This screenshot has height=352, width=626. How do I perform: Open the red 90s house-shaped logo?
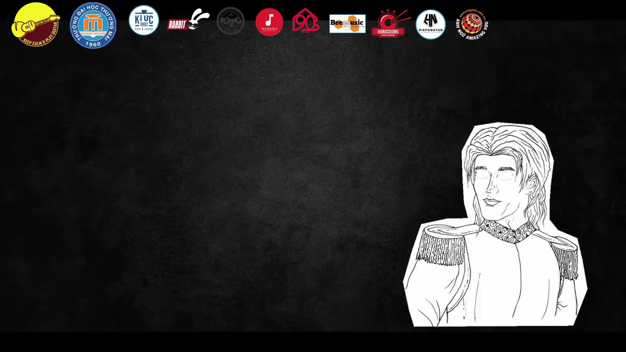pyautogui.click(x=306, y=20)
